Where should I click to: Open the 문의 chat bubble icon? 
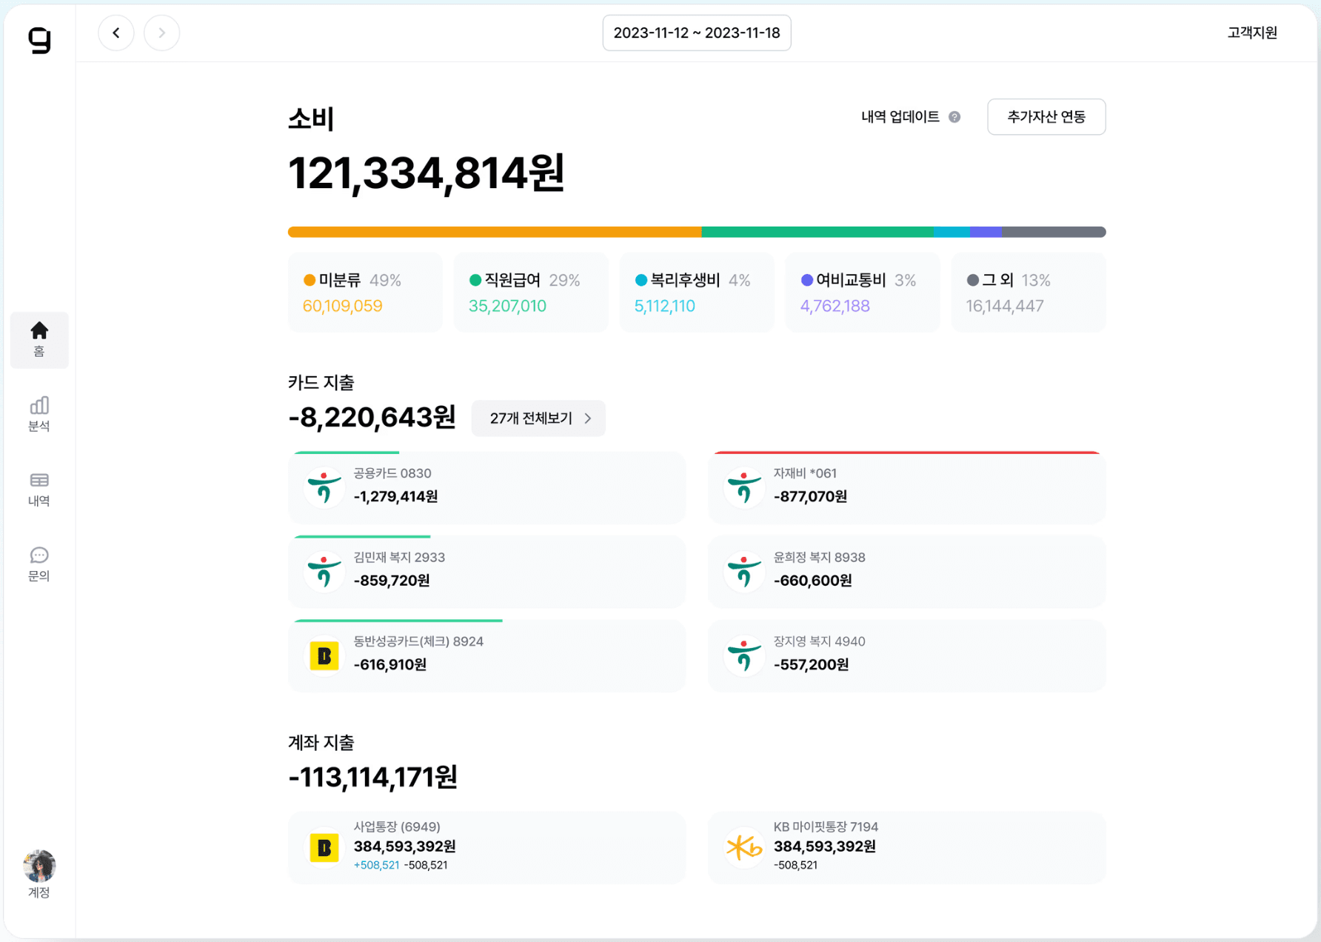click(39, 564)
